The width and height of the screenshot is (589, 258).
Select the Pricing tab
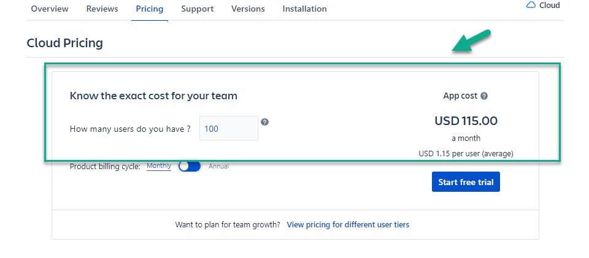tap(150, 9)
